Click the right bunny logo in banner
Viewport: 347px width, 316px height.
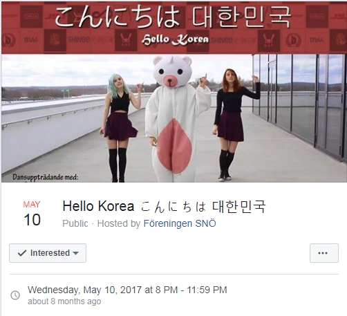click(269, 41)
